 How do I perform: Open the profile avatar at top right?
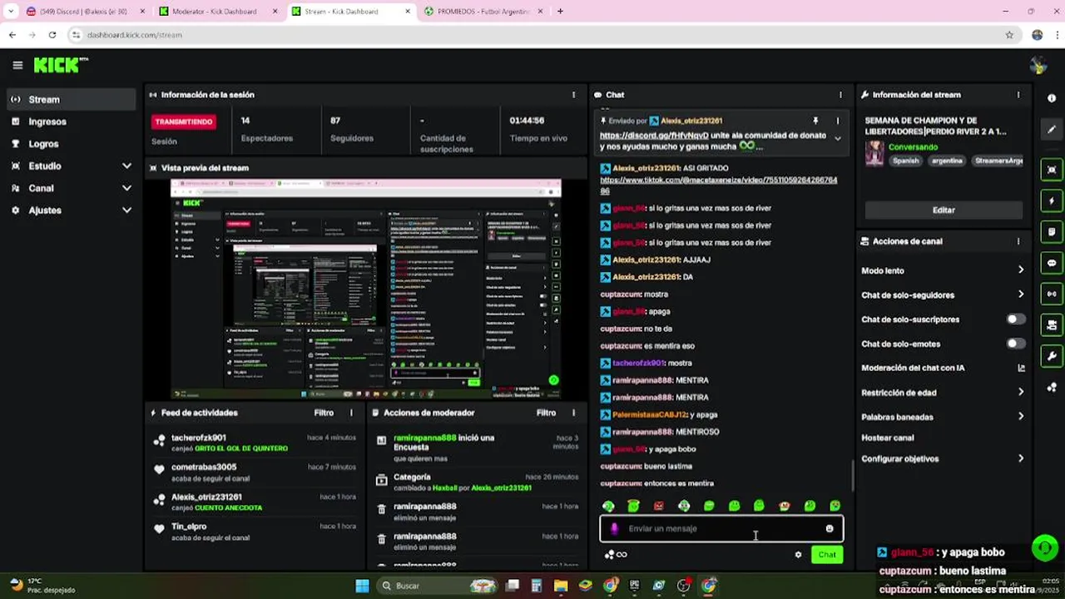[x=1038, y=66]
